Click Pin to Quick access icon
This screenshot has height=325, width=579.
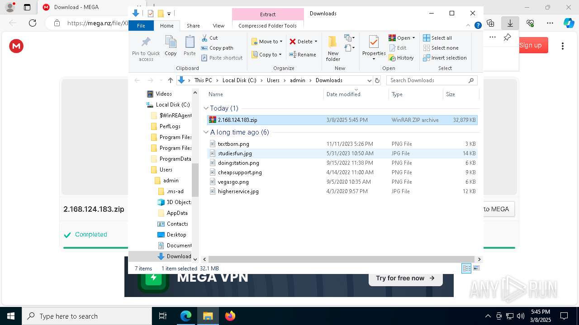pyautogui.click(x=146, y=48)
